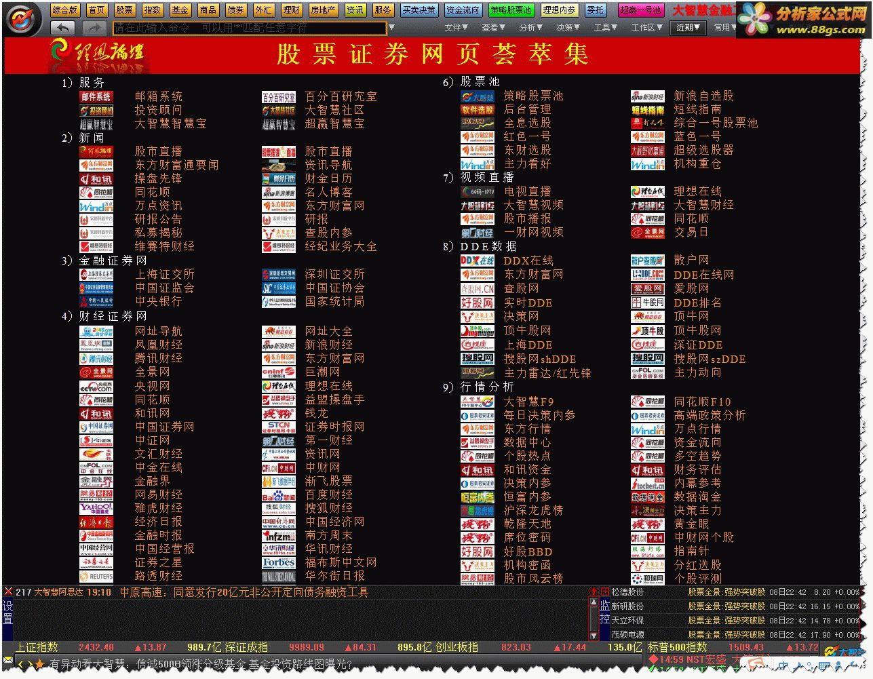873x679 pixels.
Task: Open the 分析 dropdown menu
Action: pos(531,28)
